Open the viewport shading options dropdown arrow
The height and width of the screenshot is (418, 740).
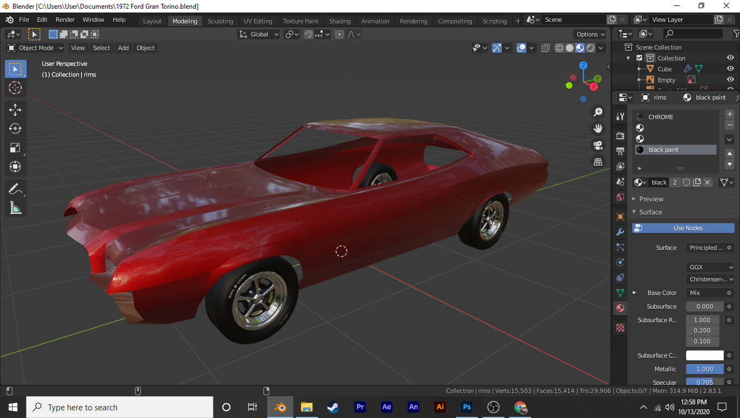[x=601, y=48]
